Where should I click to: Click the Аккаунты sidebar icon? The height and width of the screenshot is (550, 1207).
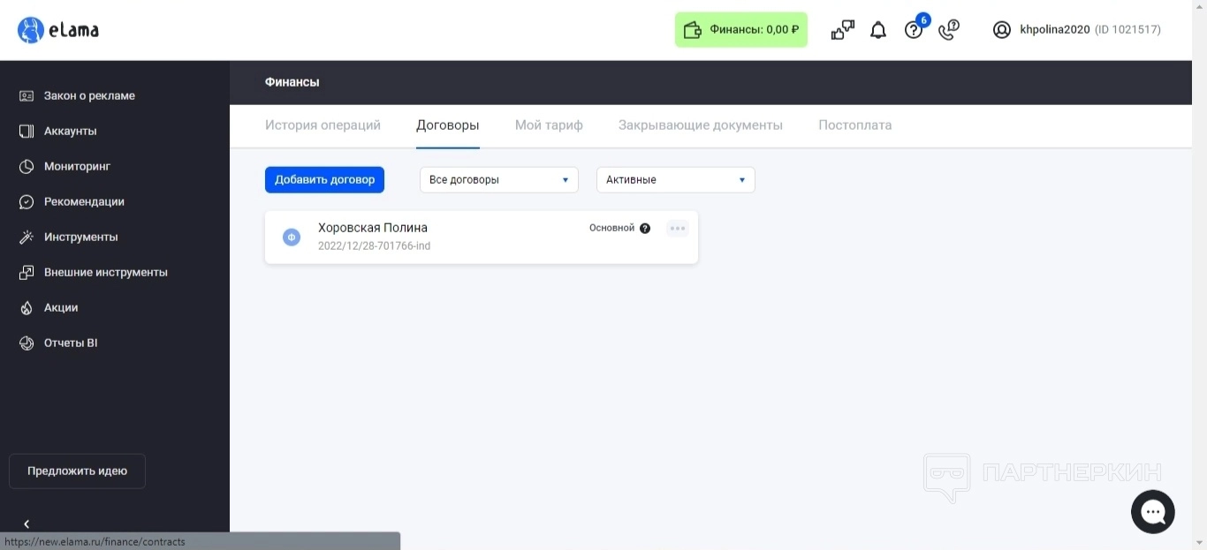click(27, 131)
